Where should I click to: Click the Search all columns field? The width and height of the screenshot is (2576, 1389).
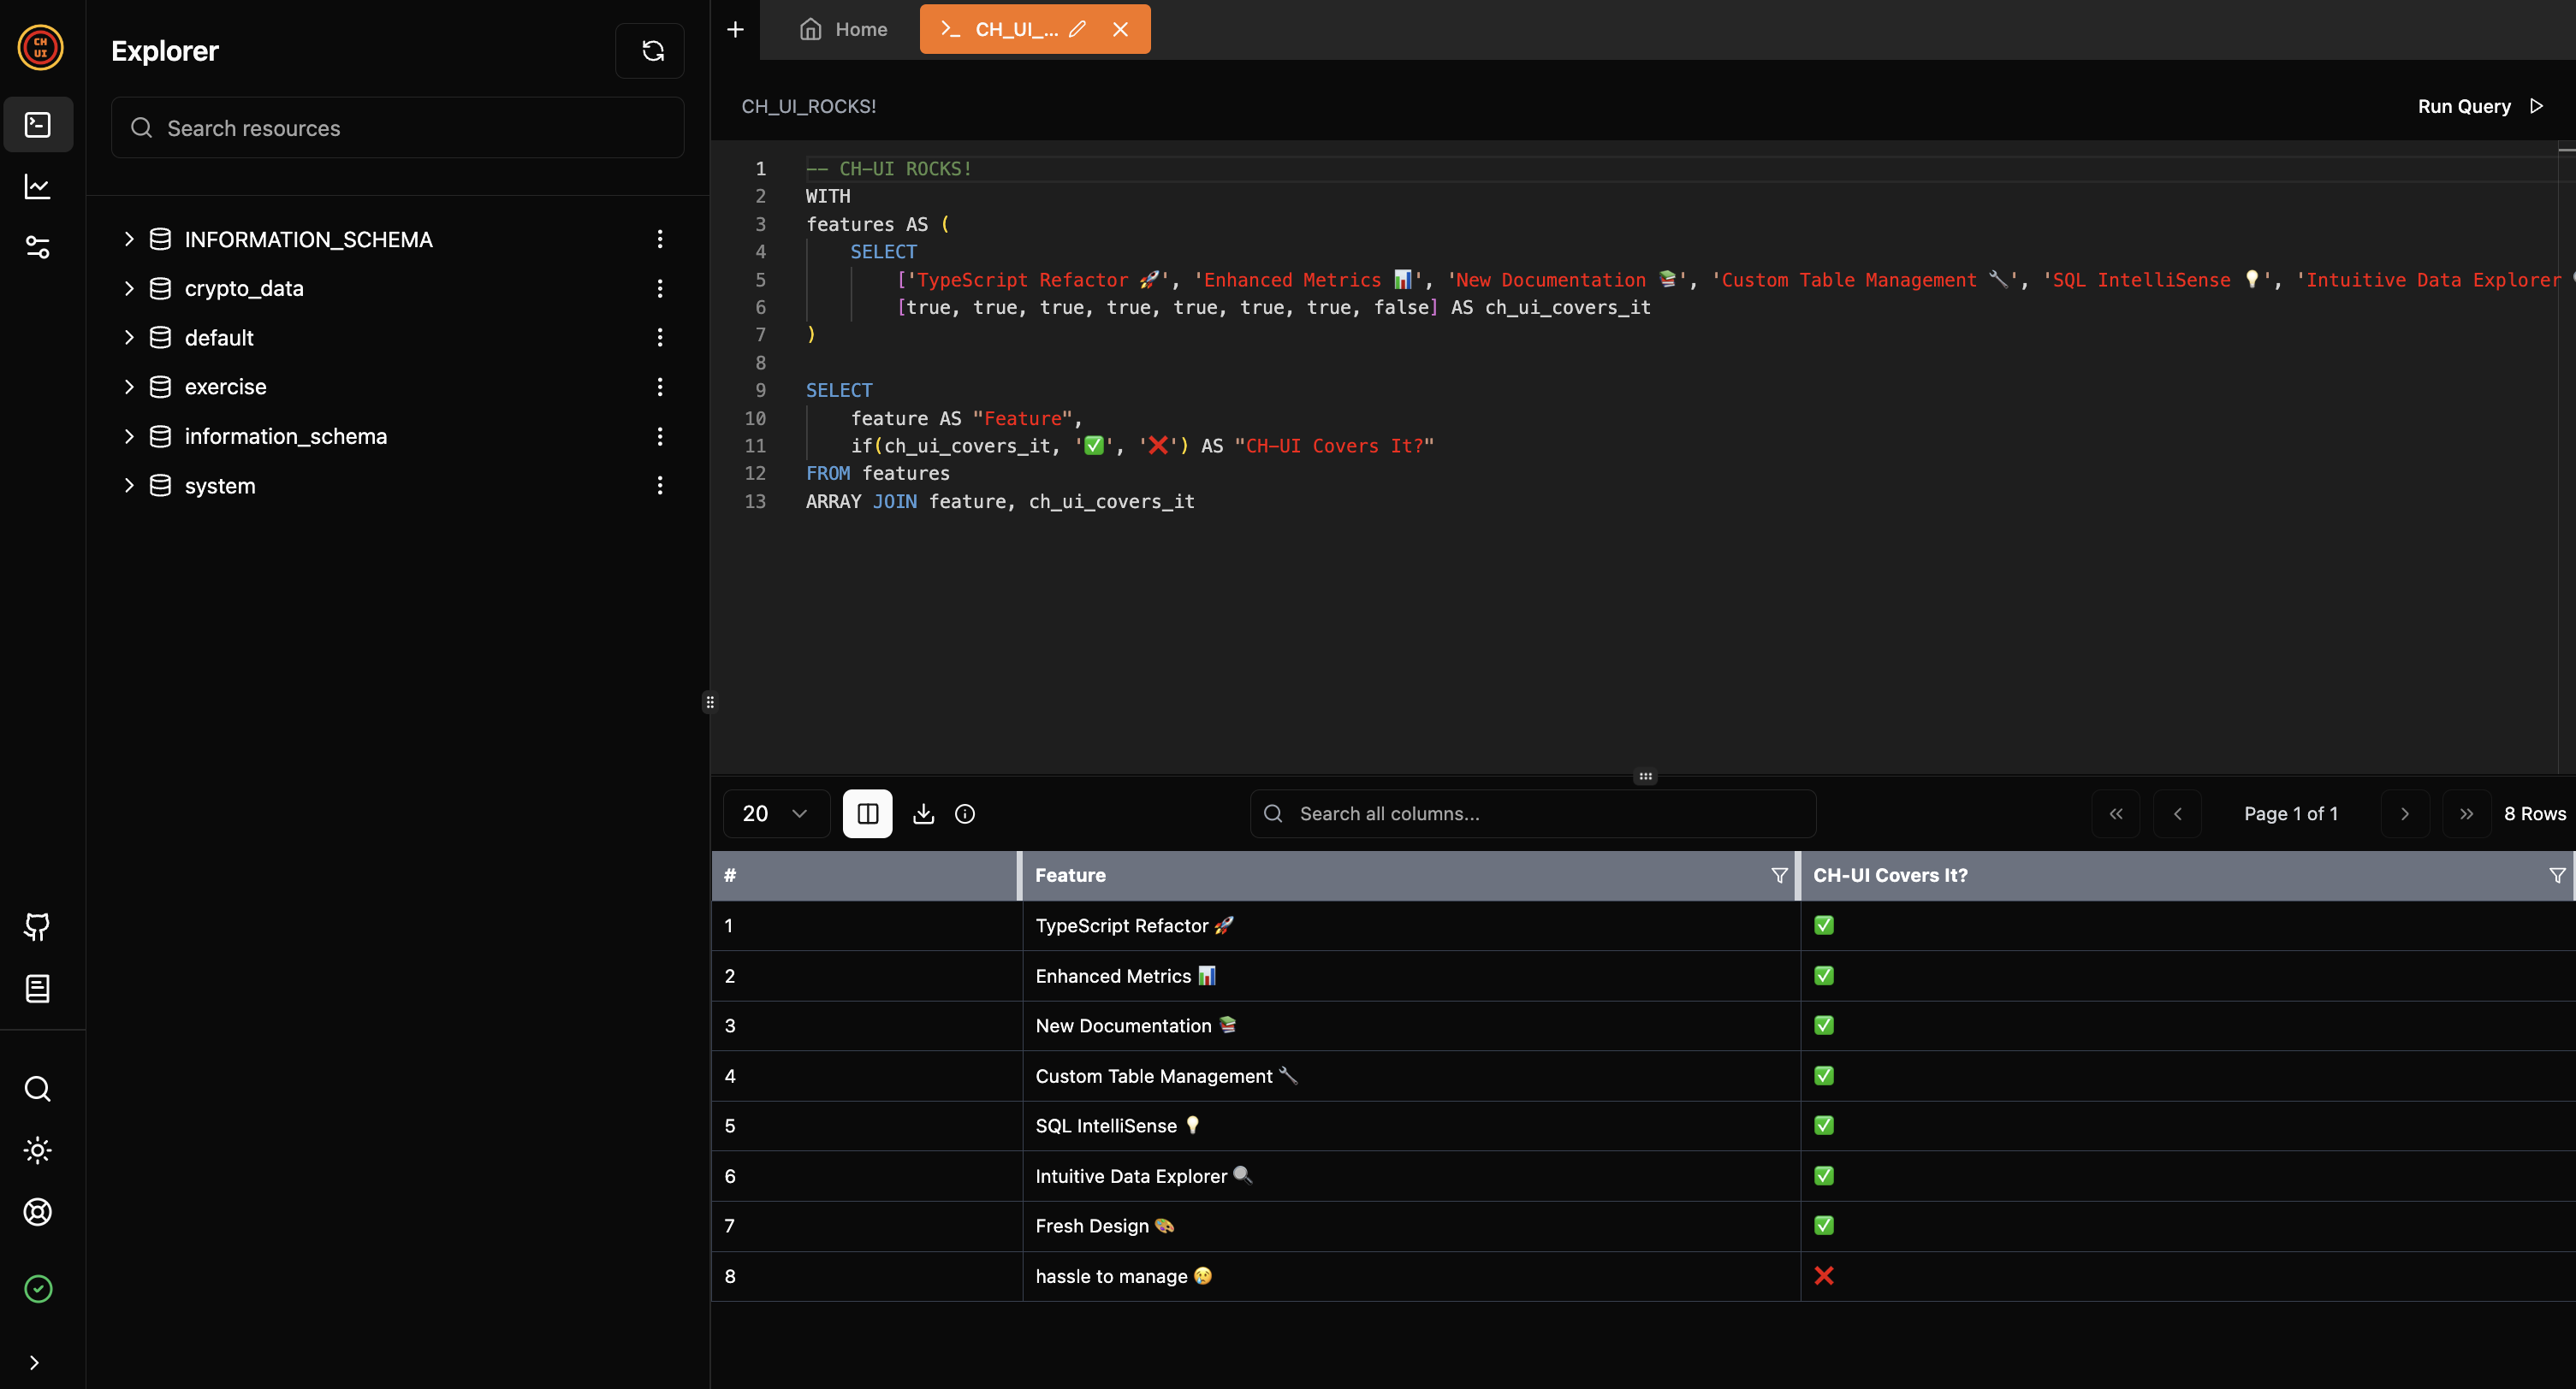(1532, 813)
